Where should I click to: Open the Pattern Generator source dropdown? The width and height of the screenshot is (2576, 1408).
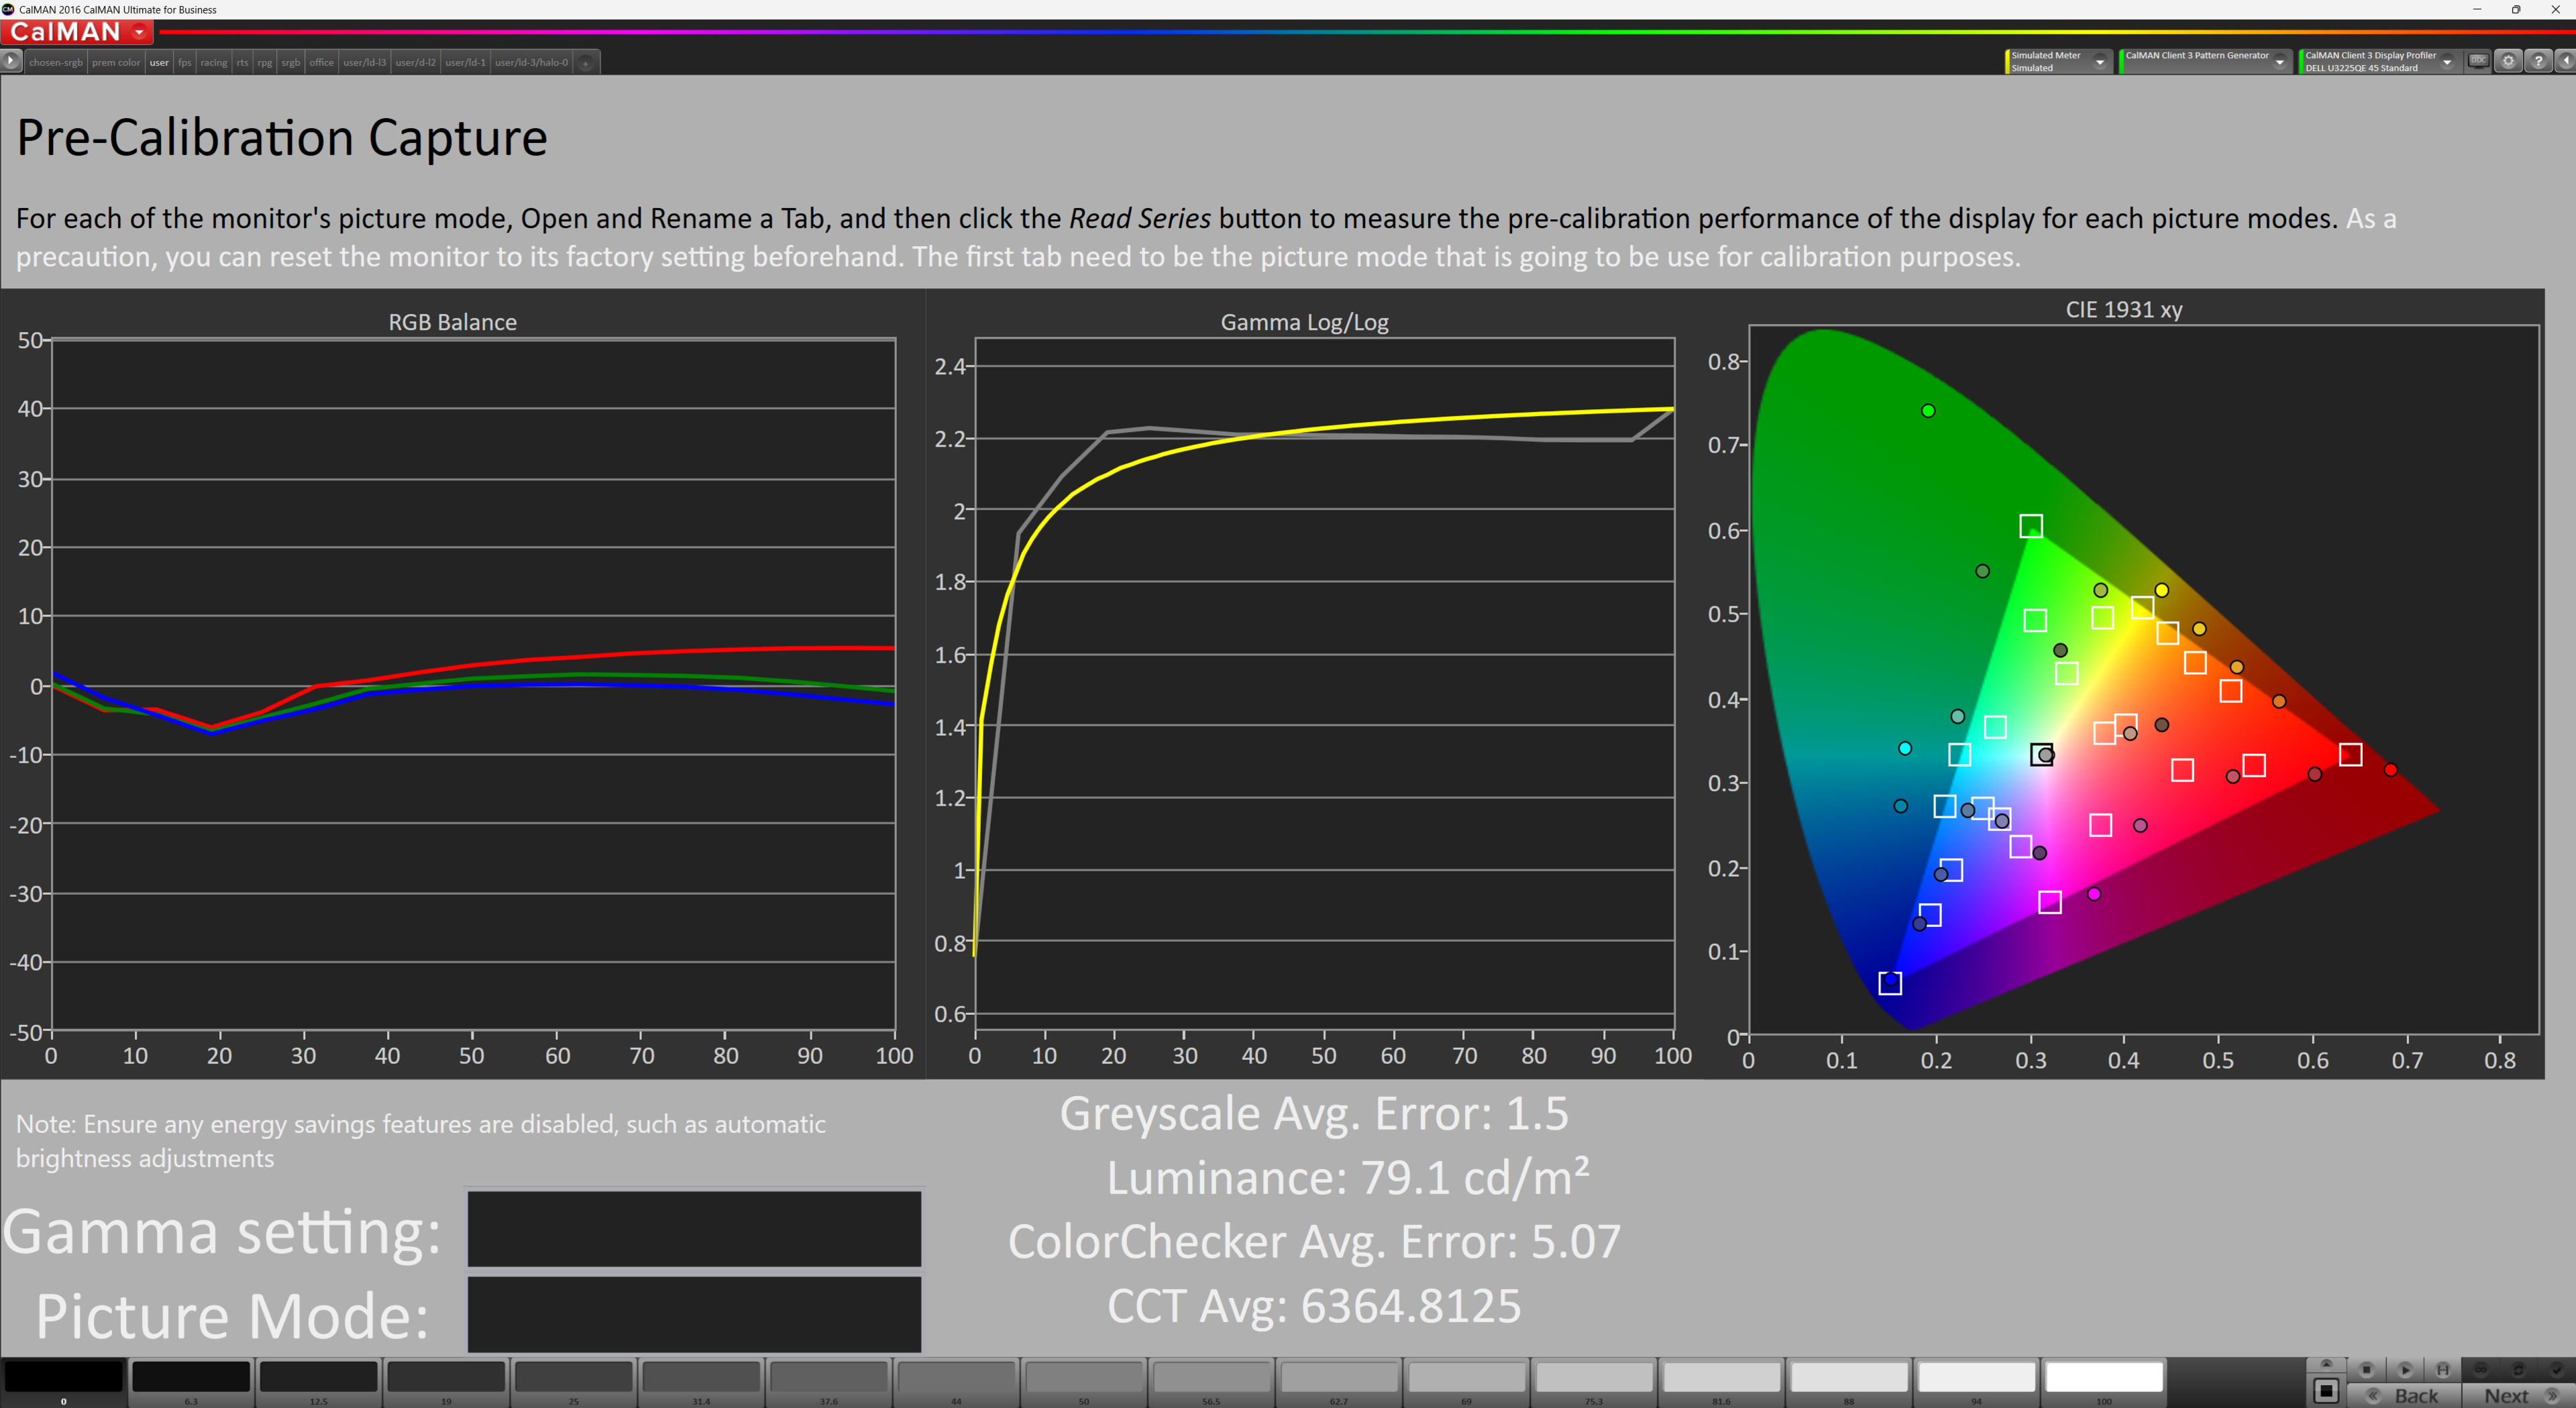point(2279,62)
